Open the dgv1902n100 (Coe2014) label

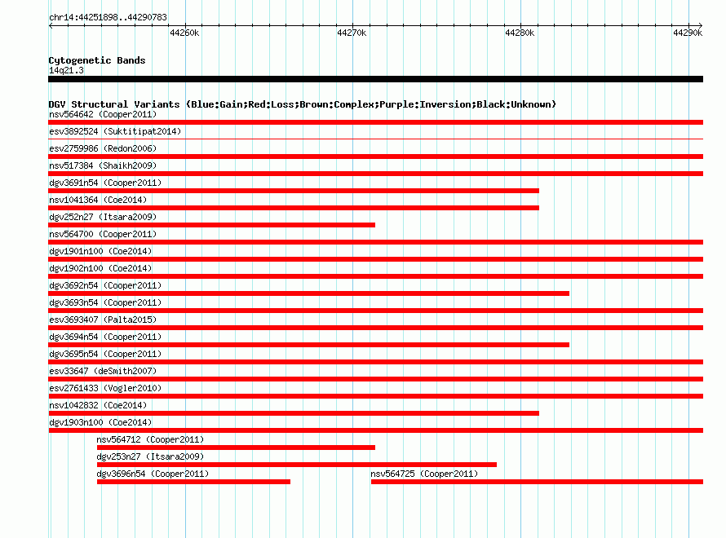pos(100,268)
